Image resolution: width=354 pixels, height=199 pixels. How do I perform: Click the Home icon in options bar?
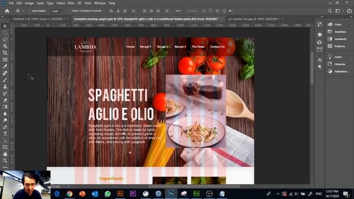coord(7,11)
